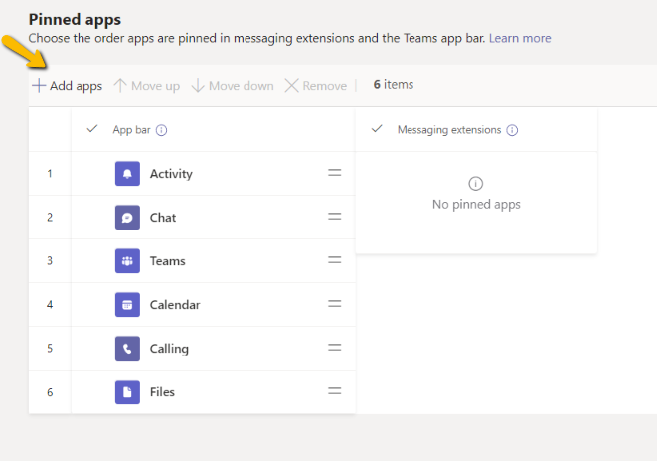Toggle the Messaging extensions select-all checkmark
The width and height of the screenshot is (657, 461).
tap(377, 129)
